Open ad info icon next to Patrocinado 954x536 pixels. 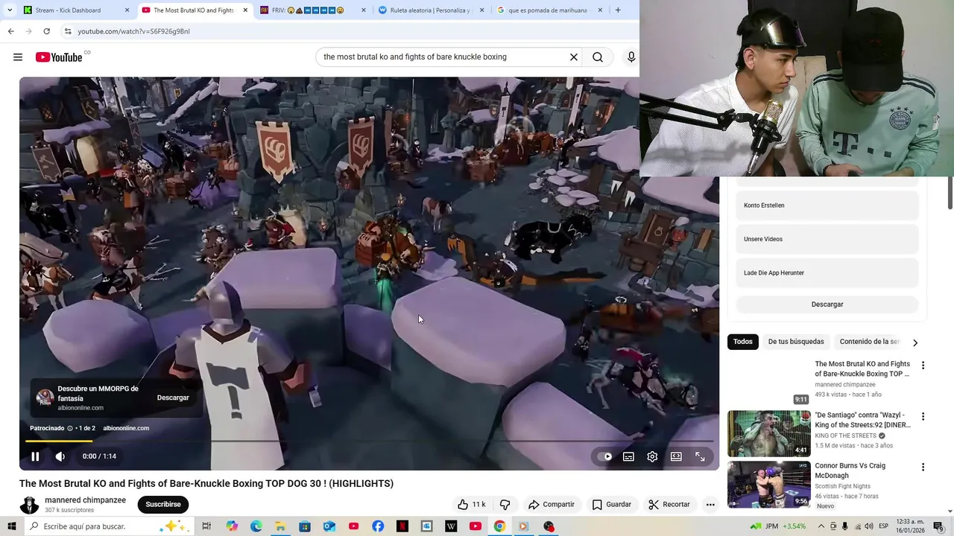(70, 428)
